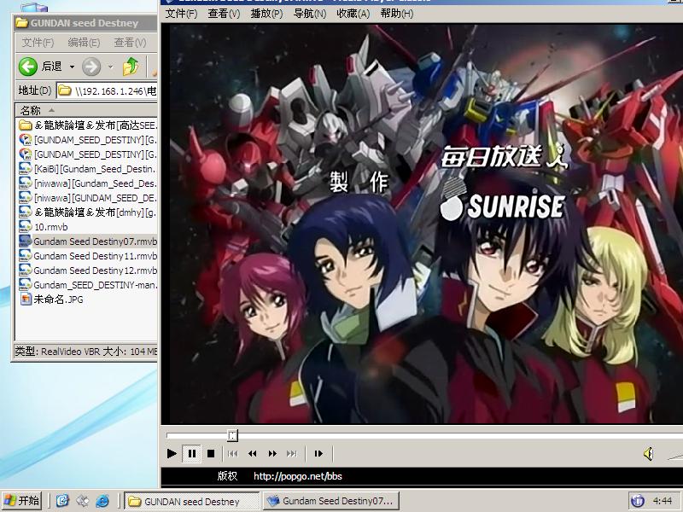The image size is (683, 512).
Task: Open 查看(V) menu in media player
Action: click(x=224, y=14)
